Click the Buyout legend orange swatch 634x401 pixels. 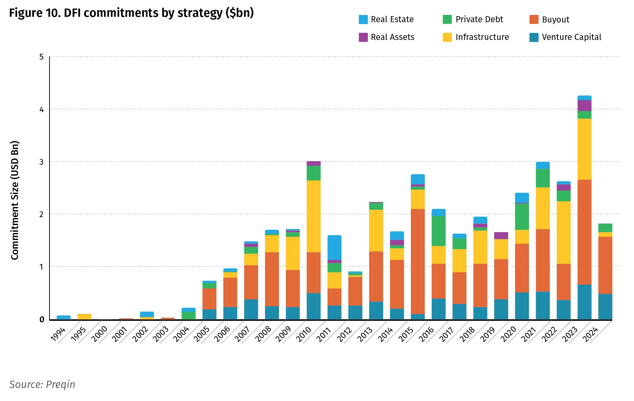click(x=534, y=19)
